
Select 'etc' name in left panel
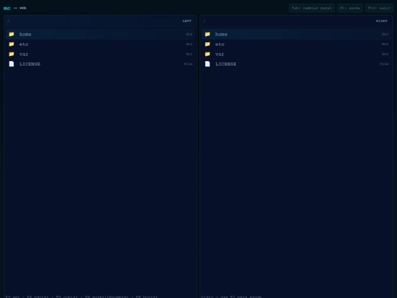click(24, 44)
